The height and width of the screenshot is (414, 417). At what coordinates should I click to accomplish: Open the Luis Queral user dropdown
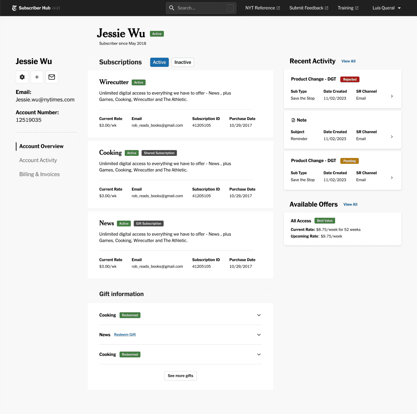click(386, 8)
